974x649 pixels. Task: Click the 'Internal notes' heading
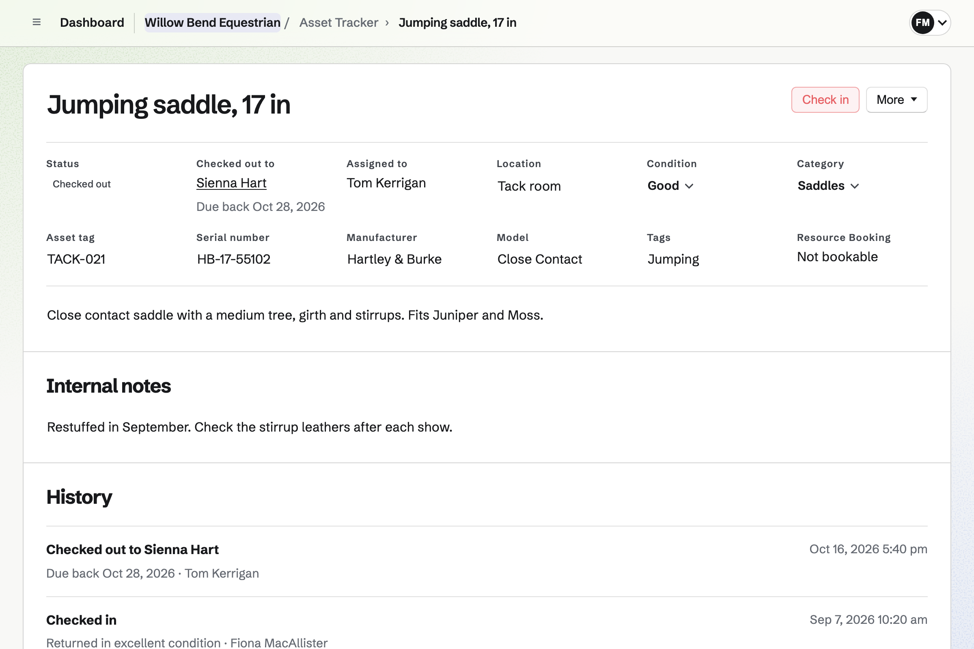click(x=108, y=386)
